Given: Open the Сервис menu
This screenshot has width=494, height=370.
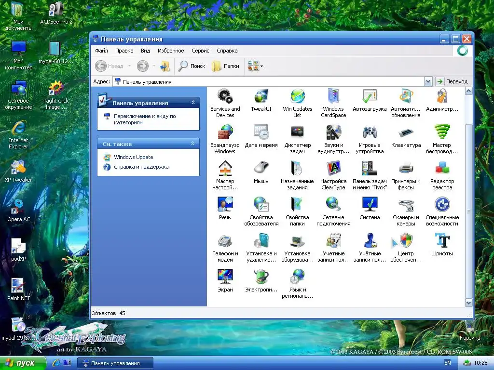Looking at the screenshot, I should pyautogui.click(x=200, y=51).
